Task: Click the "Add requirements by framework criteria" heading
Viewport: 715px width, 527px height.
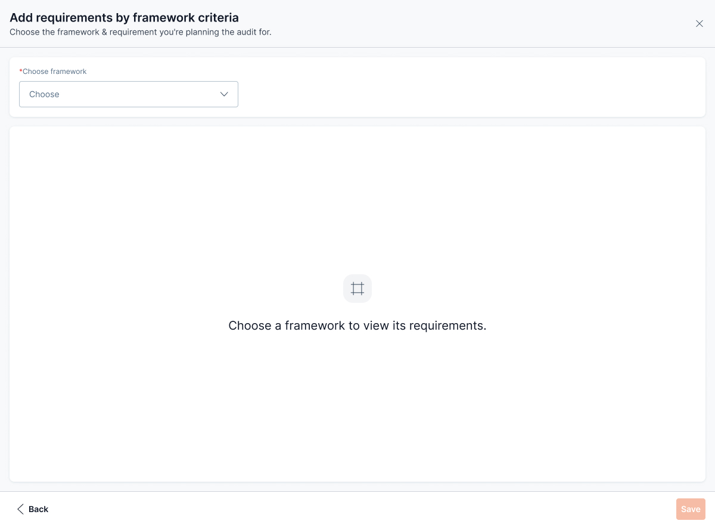Action: 124,18
